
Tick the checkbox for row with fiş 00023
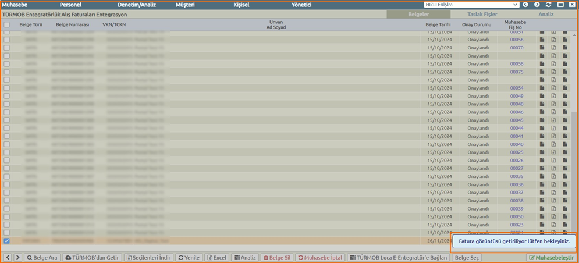tap(6, 225)
